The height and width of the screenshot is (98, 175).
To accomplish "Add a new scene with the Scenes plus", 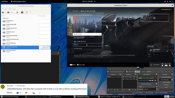I will 109,90.
